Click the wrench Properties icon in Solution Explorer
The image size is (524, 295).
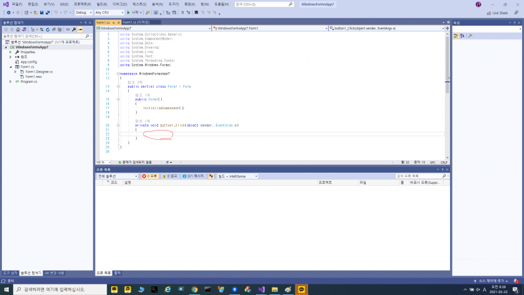point(74,29)
